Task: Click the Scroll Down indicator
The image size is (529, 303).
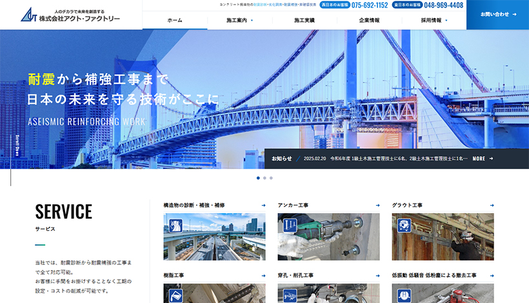Action: [x=17, y=145]
